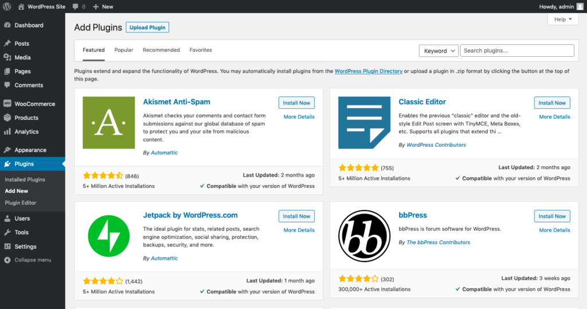Click the Media icon in sidebar
Image resolution: width=587 pixels, height=309 pixels.
tap(7, 57)
